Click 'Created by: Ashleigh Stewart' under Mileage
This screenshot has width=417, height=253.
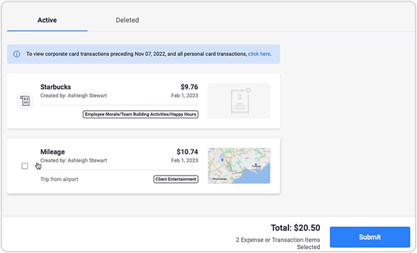point(74,160)
